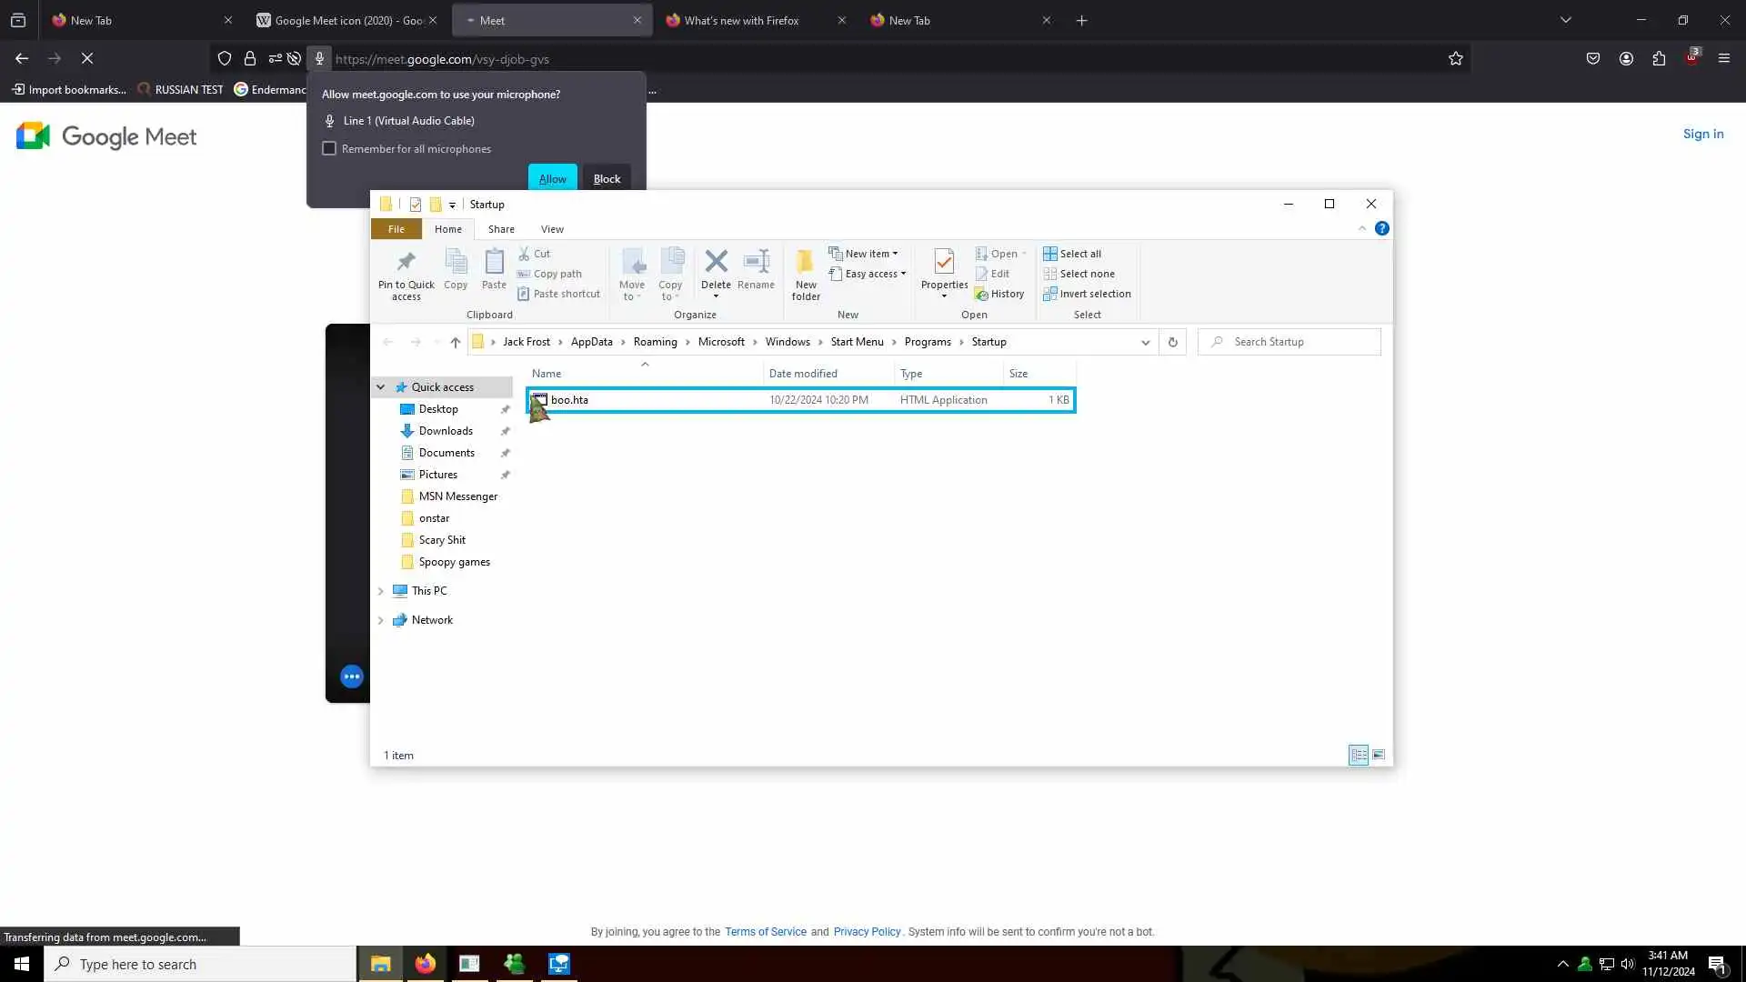The height and width of the screenshot is (982, 1746).
Task: Check Remember for all microphones
Action: point(329,148)
